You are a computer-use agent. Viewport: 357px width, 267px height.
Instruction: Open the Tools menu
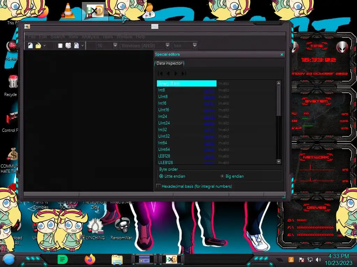[108, 37]
